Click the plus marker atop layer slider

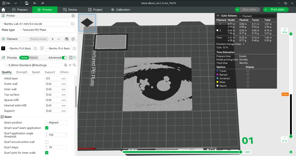pos(291,34)
